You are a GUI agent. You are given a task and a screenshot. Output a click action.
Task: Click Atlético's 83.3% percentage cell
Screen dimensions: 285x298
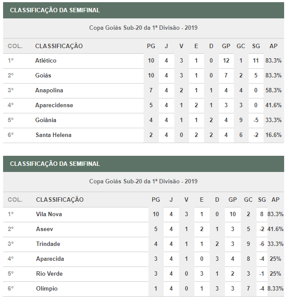(x=273, y=61)
